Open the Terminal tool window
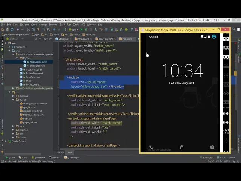241x181 pixels. pos(55,158)
